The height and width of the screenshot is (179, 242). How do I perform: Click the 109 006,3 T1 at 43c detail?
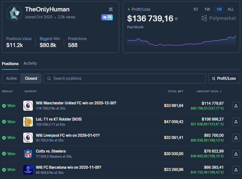[50, 125]
